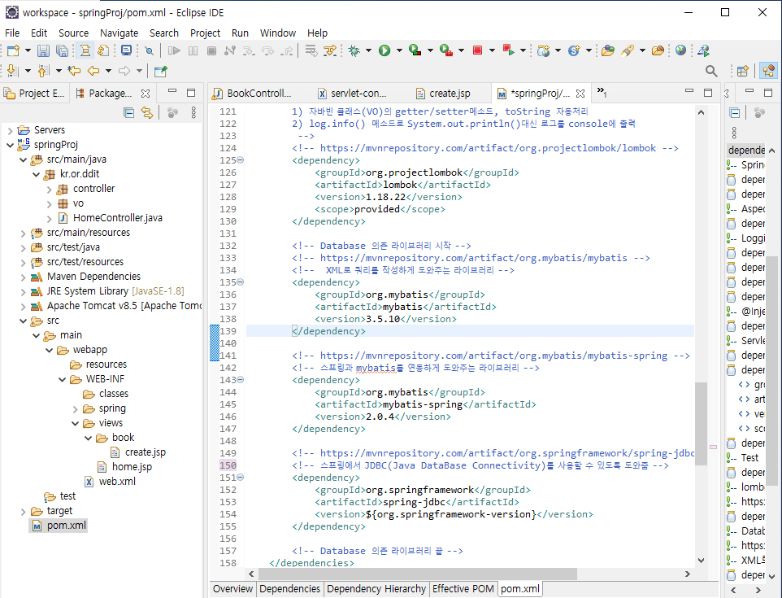Switch to Project Explorer view tab

34,94
